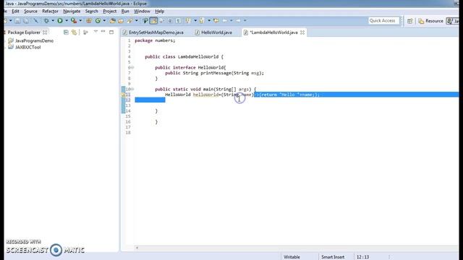Click the Debug bug icon
This screenshot has height=260, width=463.
[46, 21]
